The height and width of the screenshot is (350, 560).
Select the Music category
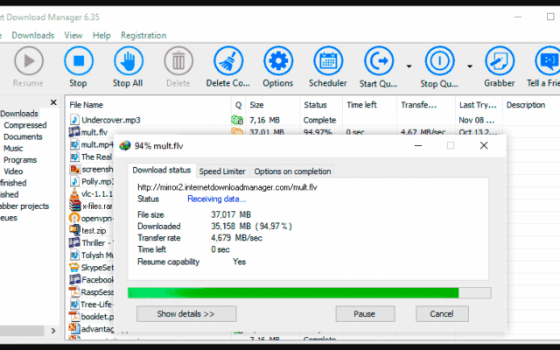[x=13, y=148]
